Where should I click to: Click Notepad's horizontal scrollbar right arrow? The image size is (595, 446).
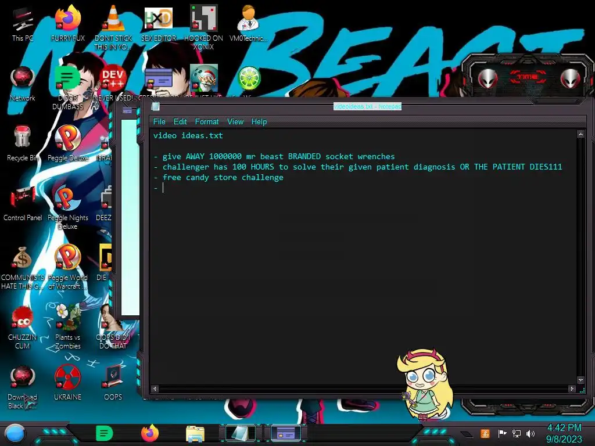572,389
